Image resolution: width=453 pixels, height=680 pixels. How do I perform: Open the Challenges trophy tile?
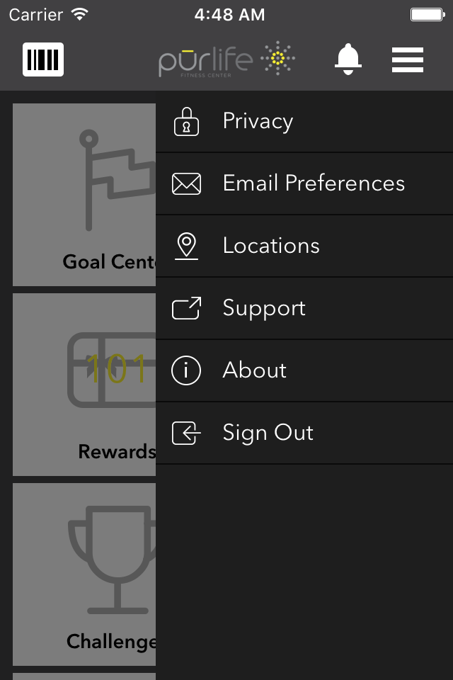click(x=84, y=574)
